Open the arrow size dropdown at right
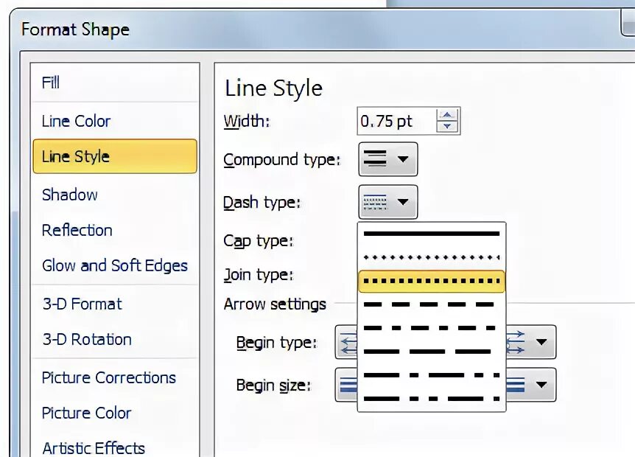The width and height of the screenshot is (635, 457). point(531,385)
